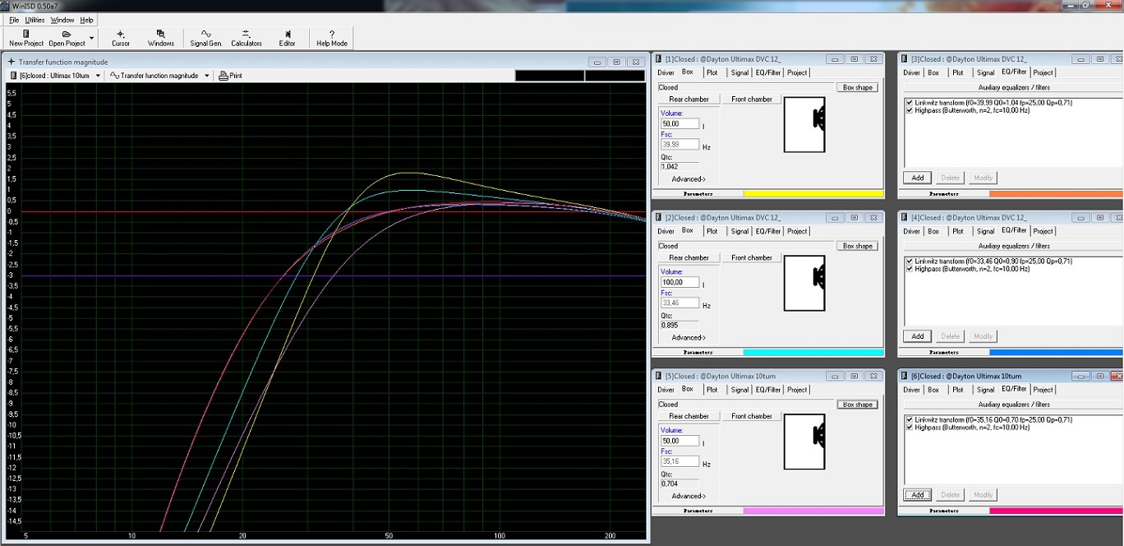Toggle Highpass Butterworth checkbox in project [4]
This screenshot has height=546, width=1124.
pos(909,269)
